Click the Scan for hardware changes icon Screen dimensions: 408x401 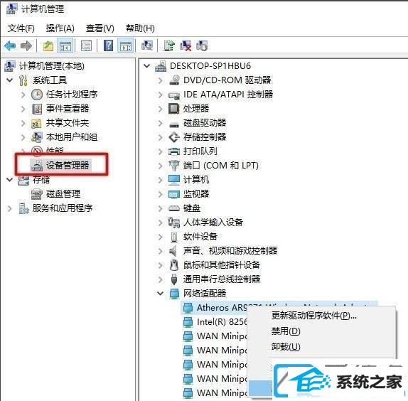point(147,46)
